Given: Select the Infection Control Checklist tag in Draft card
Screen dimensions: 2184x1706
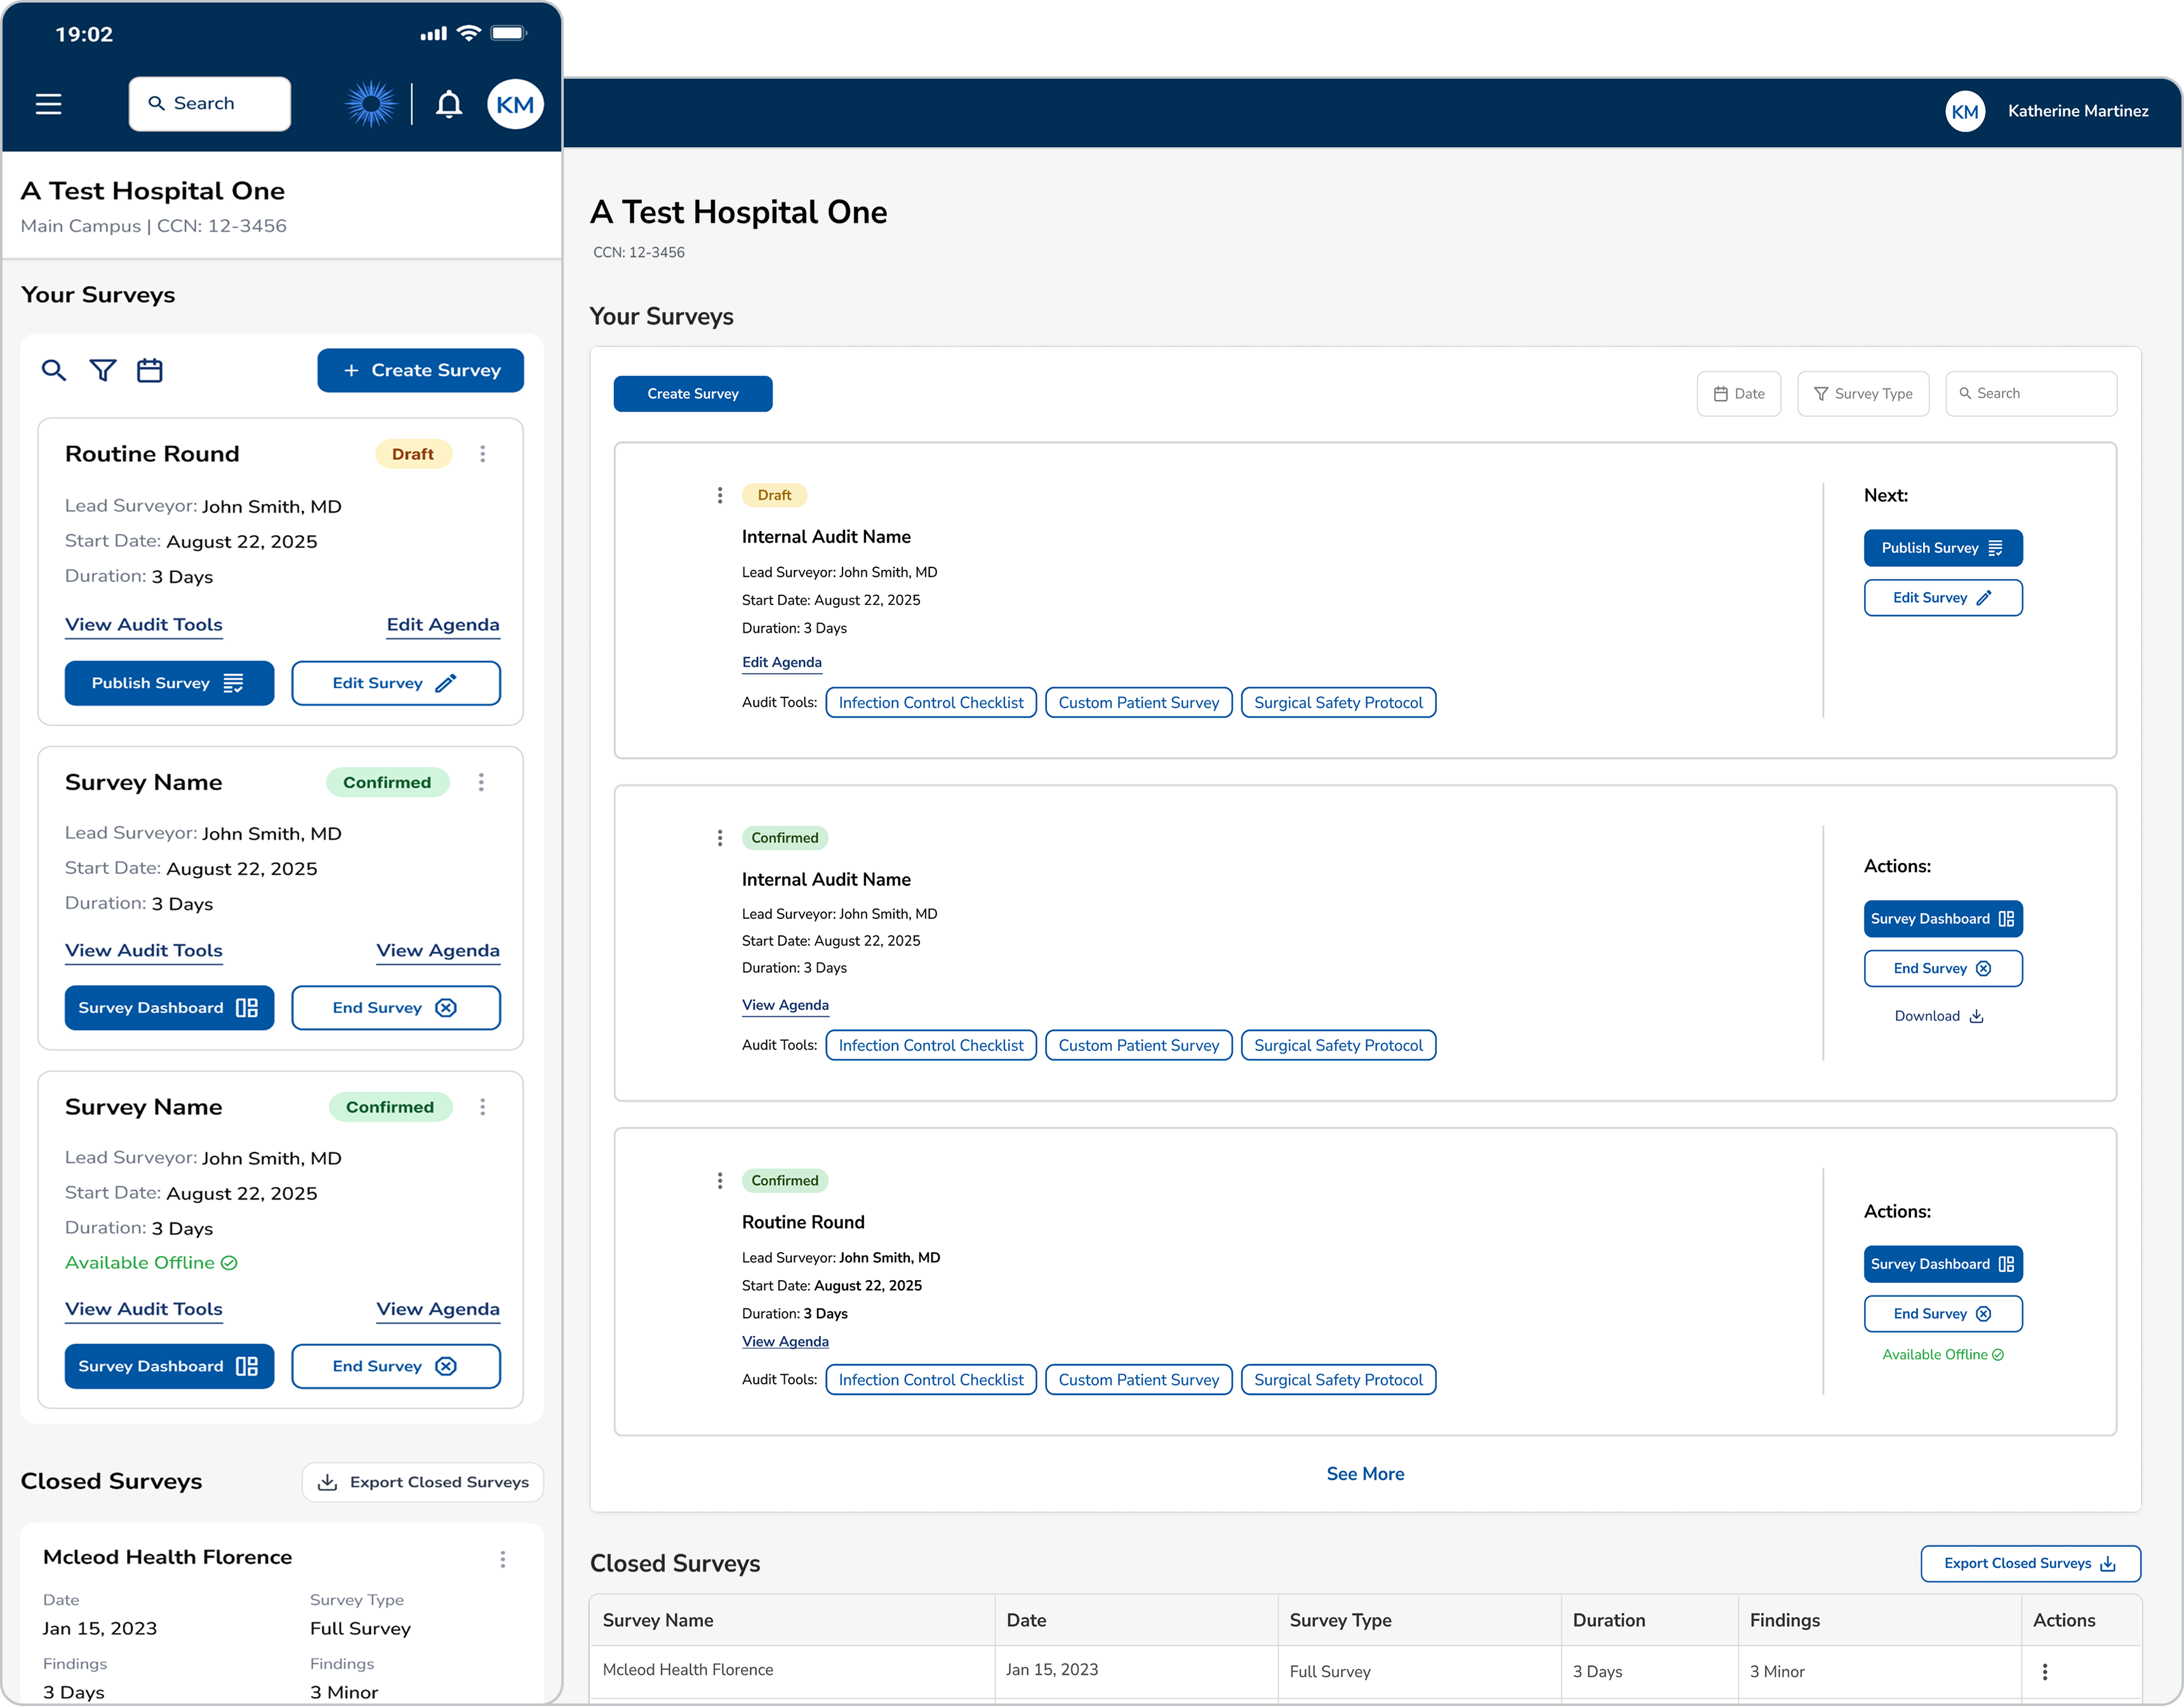Looking at the screenshot, I should click(931, 703).
